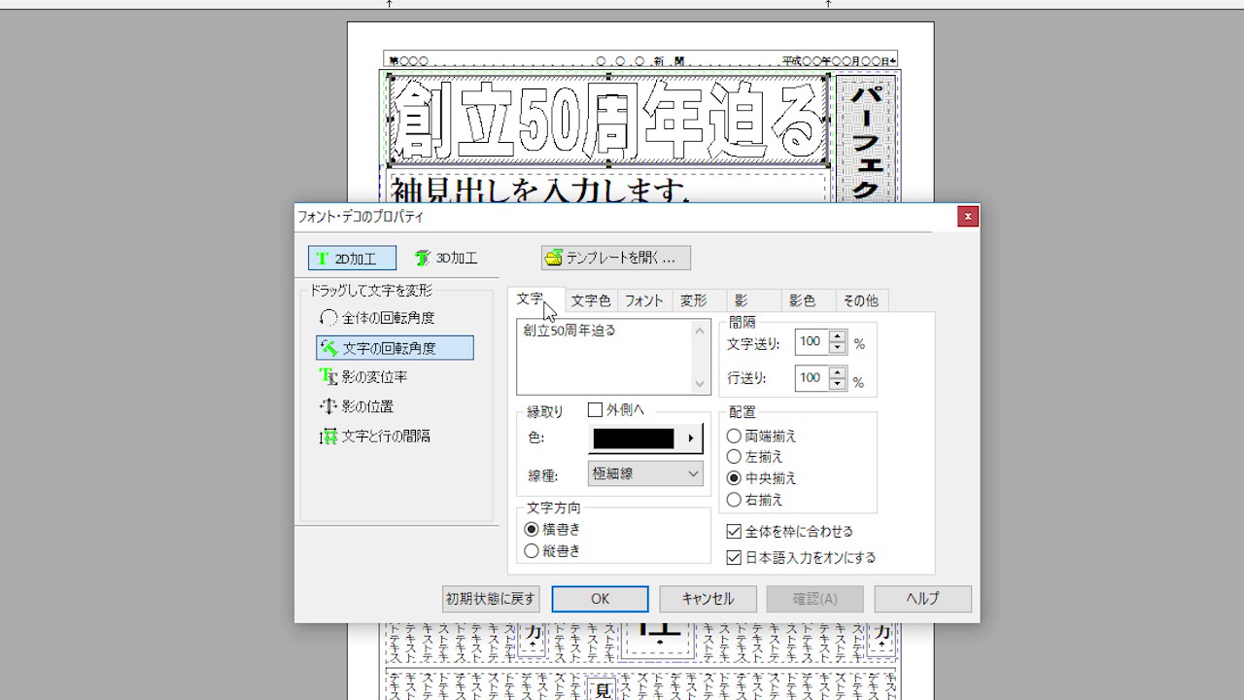This screenshot has height=700, width=1244.
Task: Select 文字の回転角度 tool
Action: (329, 348)
